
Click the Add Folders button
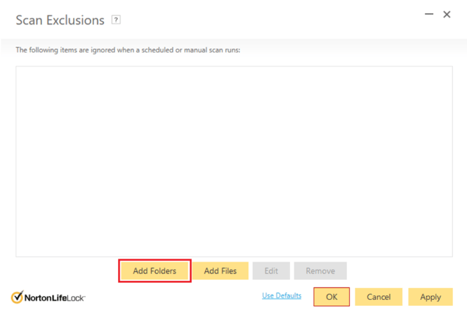point(155,271)
